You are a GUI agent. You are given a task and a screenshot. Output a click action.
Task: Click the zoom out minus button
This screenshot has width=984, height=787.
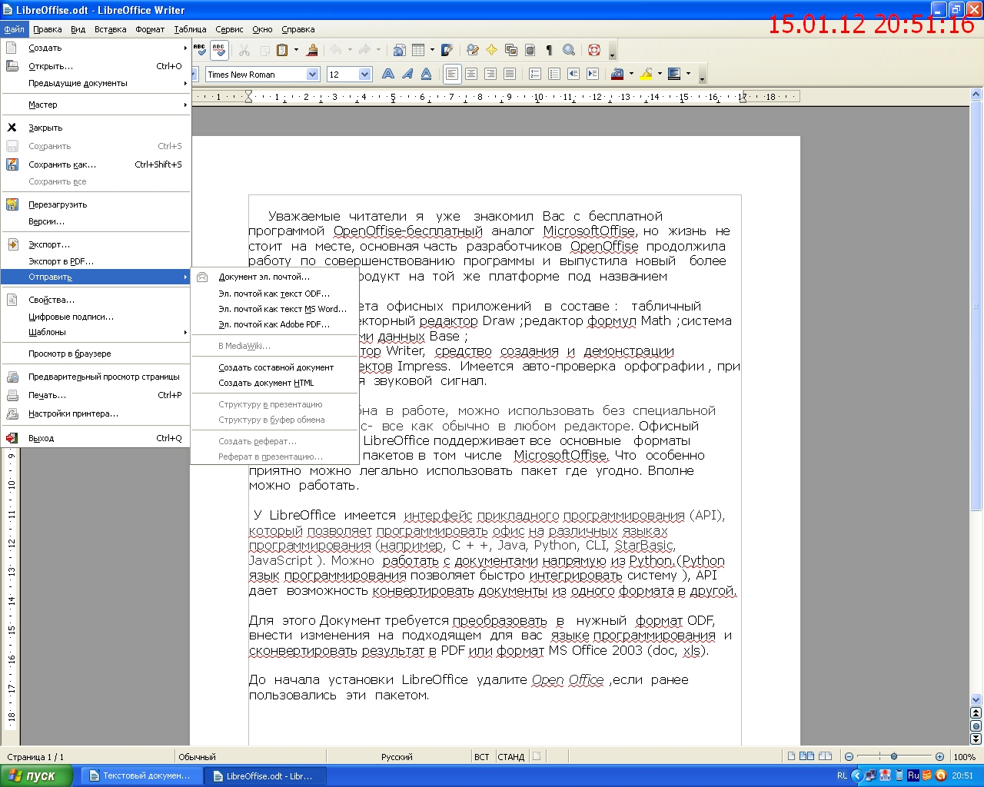tap(849, 756)
